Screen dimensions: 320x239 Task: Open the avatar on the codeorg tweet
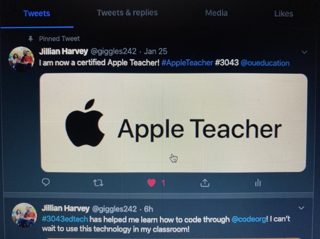tap(24, 215)
